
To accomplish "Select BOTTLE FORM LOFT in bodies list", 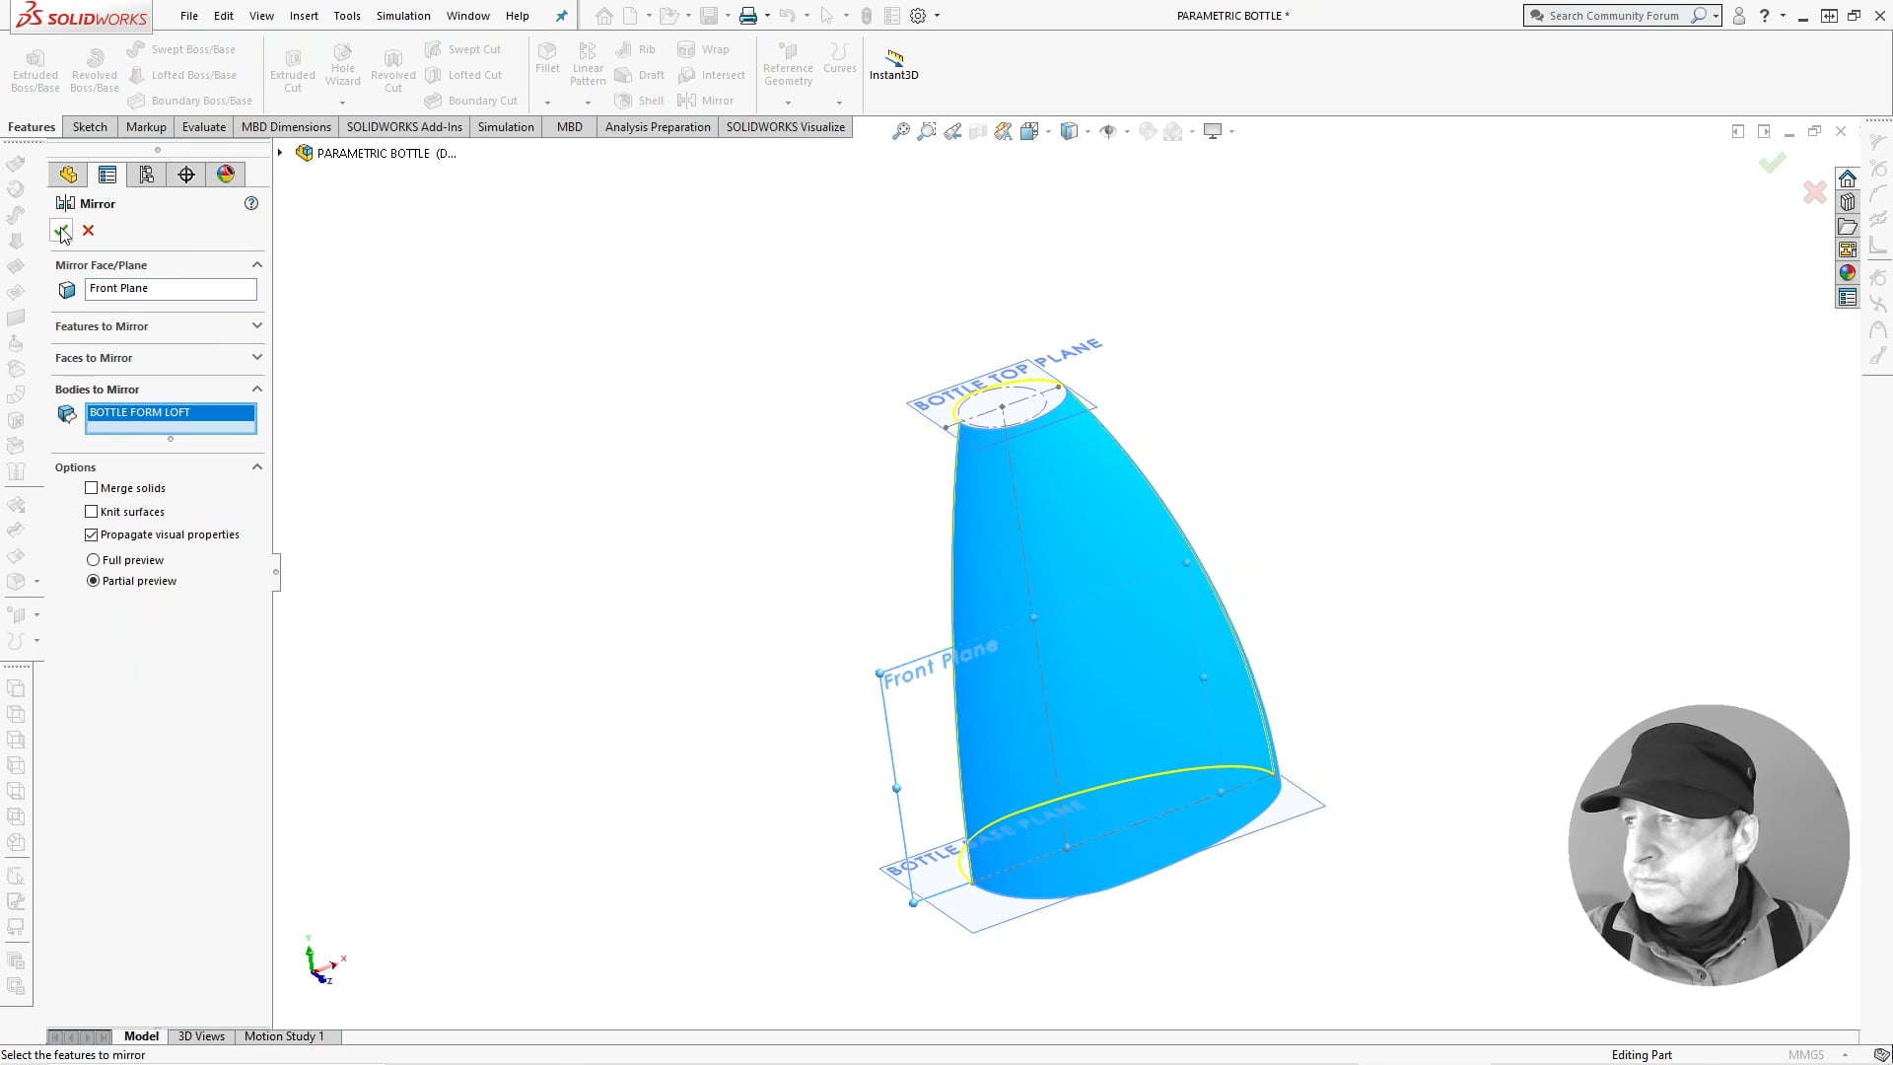I will (171, 412).
